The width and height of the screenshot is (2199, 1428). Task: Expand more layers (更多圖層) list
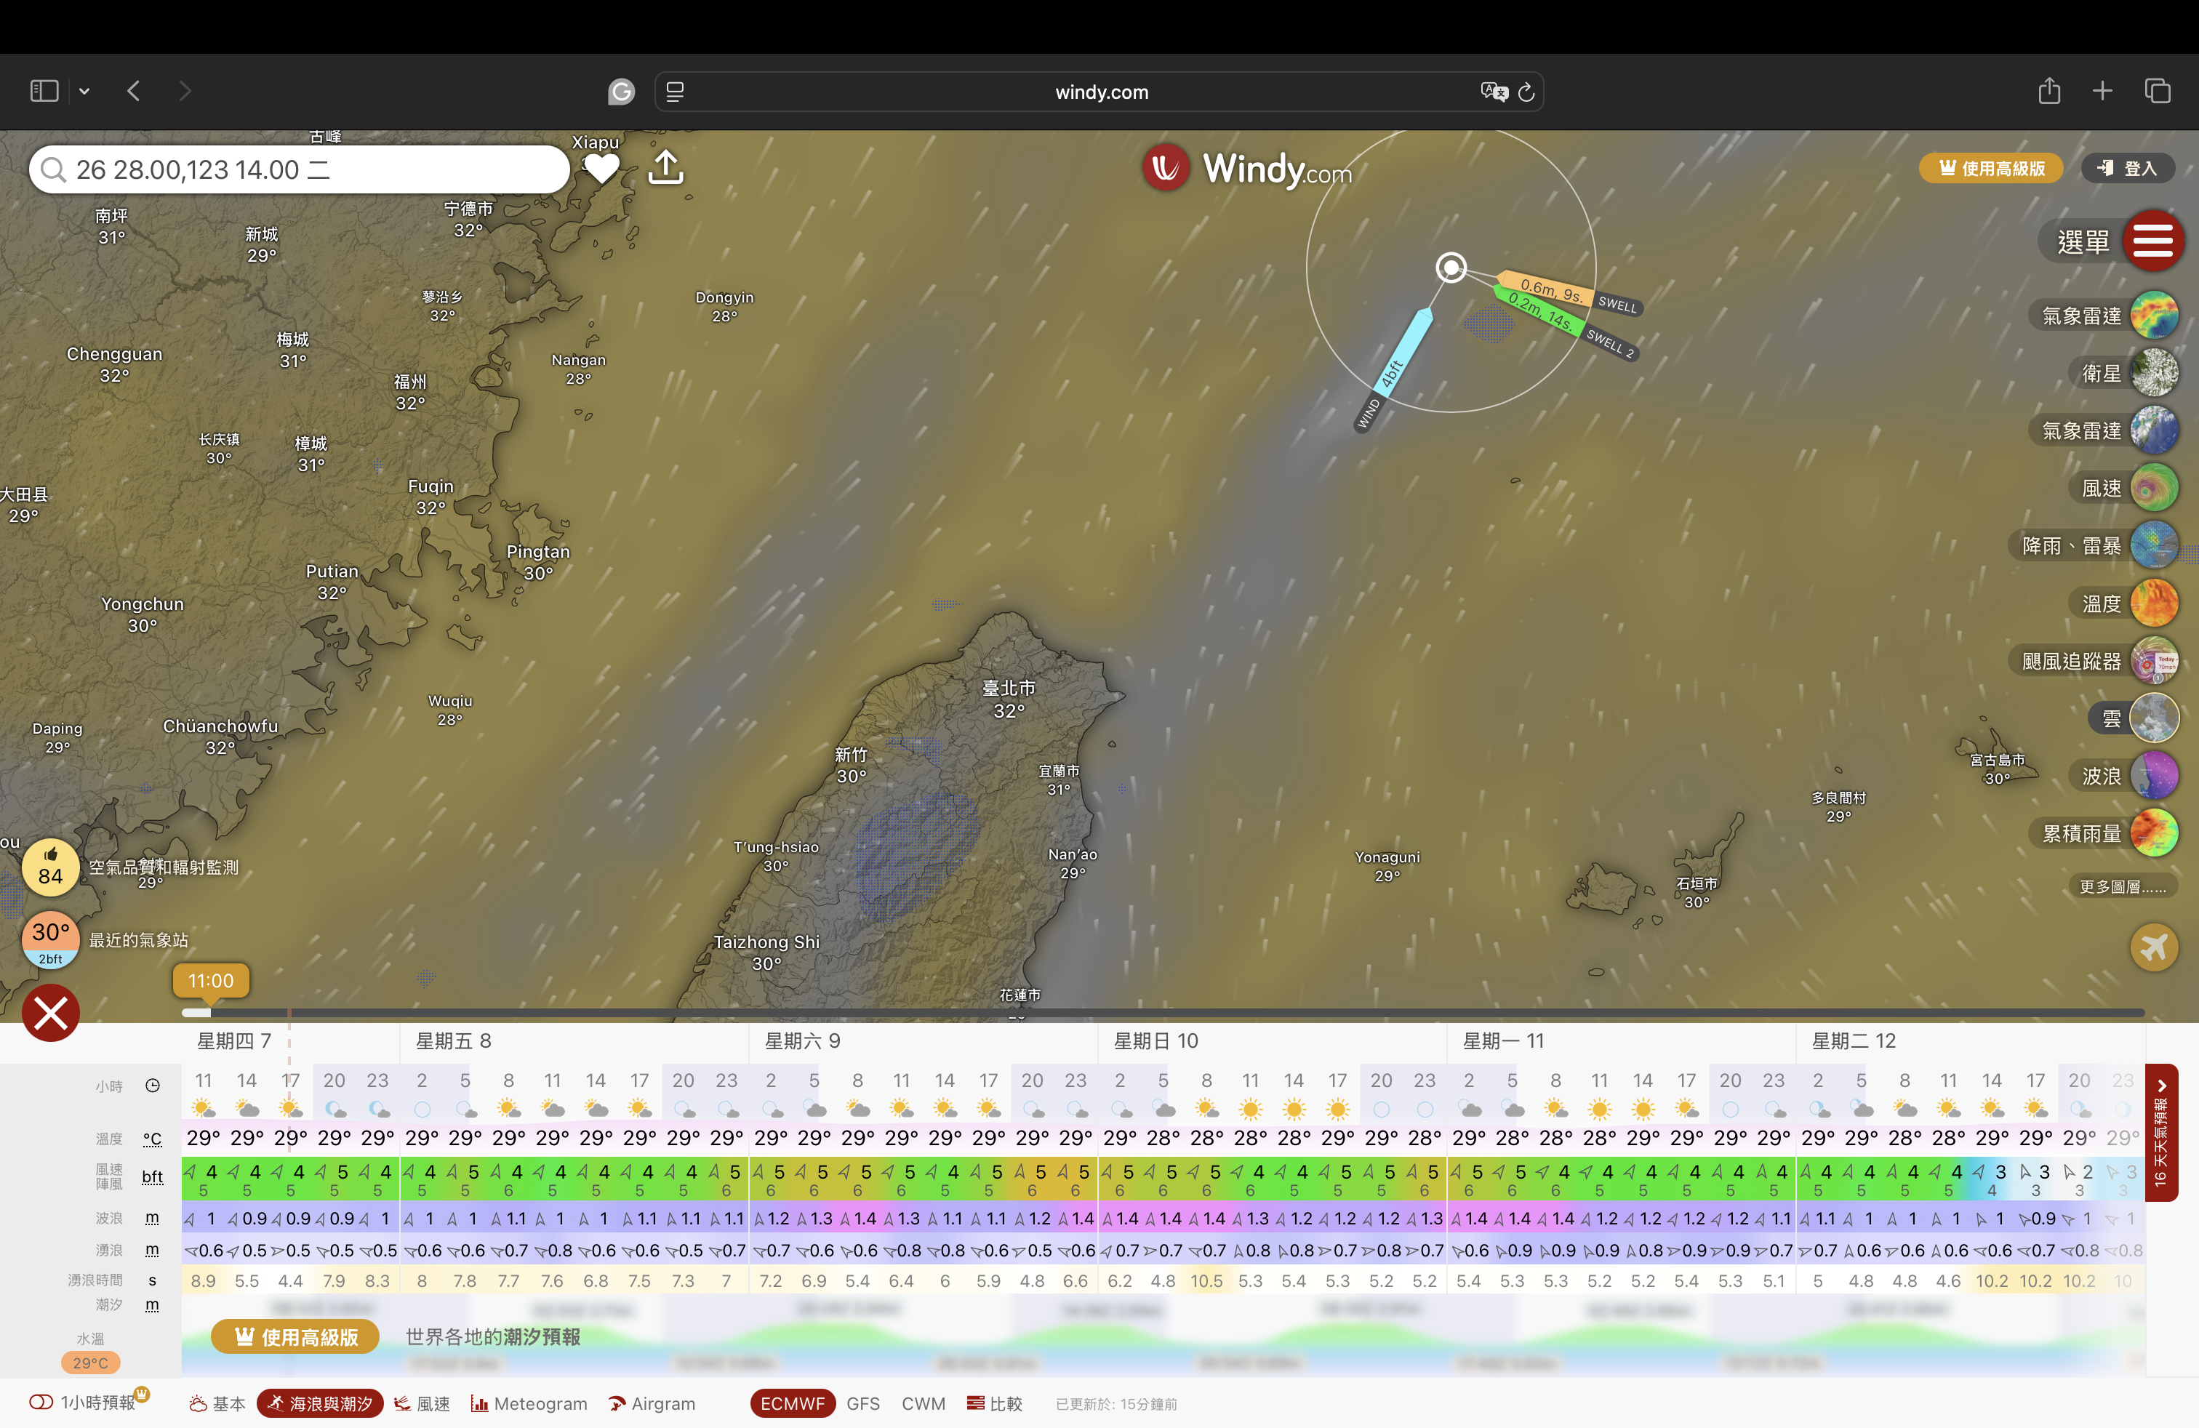2123,887
